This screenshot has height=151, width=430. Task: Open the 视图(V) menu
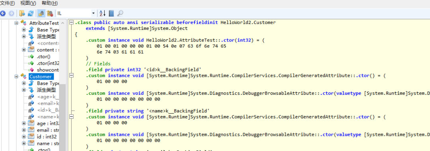pos(28,3)
